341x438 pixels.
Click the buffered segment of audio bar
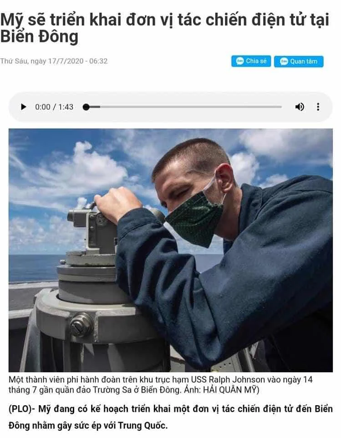(x=95, y=107)
